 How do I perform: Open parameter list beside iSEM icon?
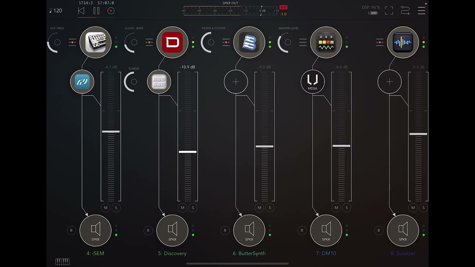[72, 42]
